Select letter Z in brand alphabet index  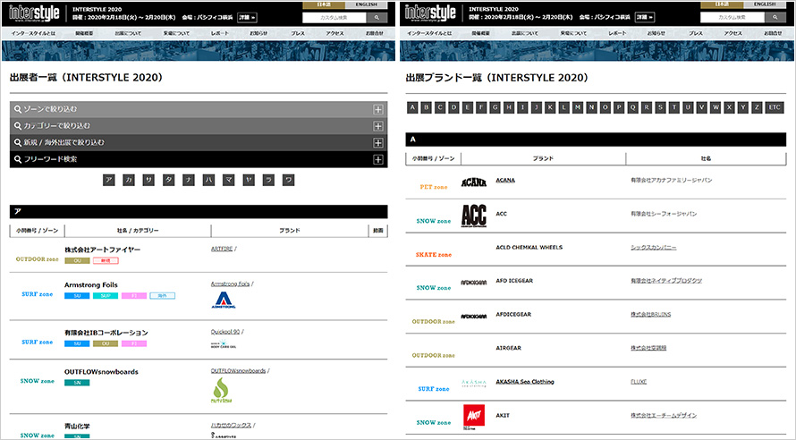pos(757,107)
